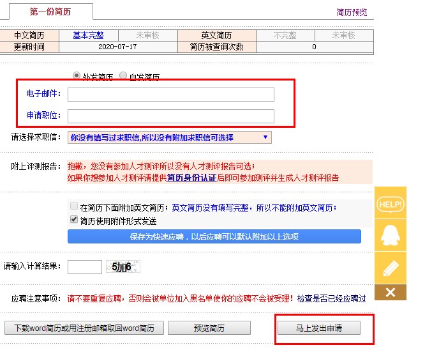Click 未审核 beside 基本完整
Screen dimensions: 432x361
tap(147, 35)
